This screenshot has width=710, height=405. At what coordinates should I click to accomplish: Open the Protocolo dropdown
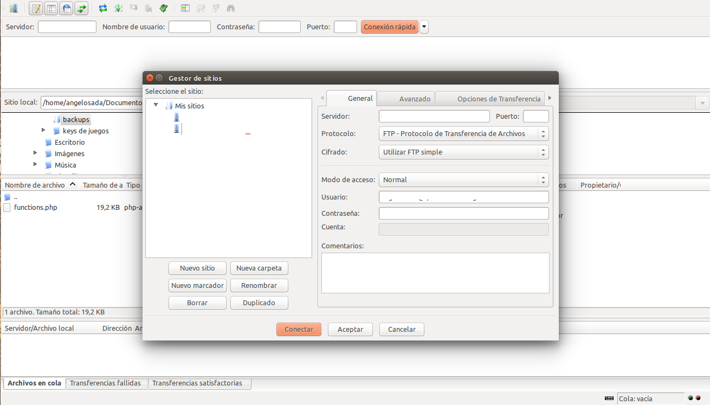[x=463, y=134]
